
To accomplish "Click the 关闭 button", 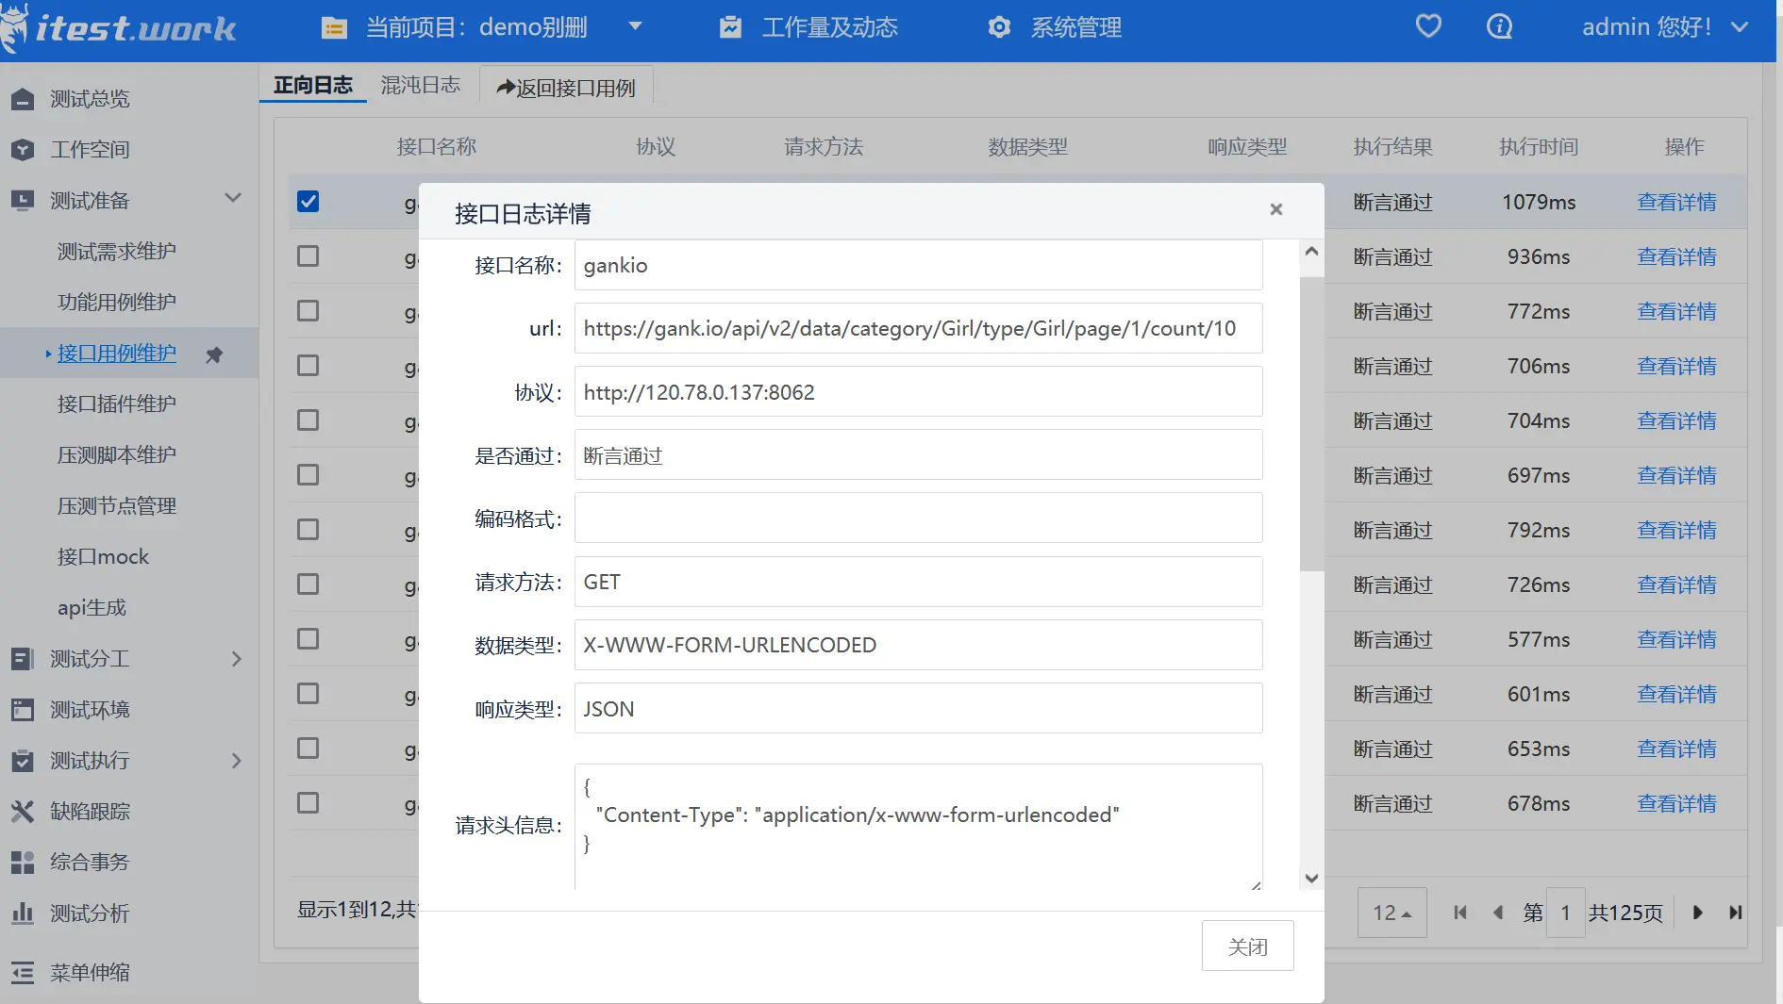I will coord(1247,946).
